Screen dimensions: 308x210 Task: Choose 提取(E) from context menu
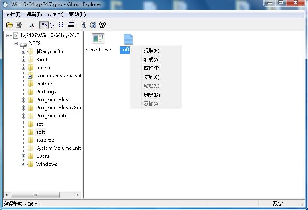tap(156, 51)
